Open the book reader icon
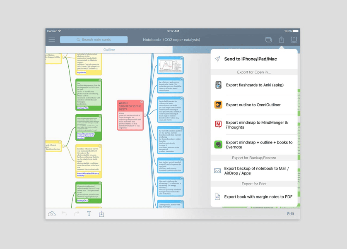Screen dimensions: 347x249 pyautogui.click(x=294, y=40)
